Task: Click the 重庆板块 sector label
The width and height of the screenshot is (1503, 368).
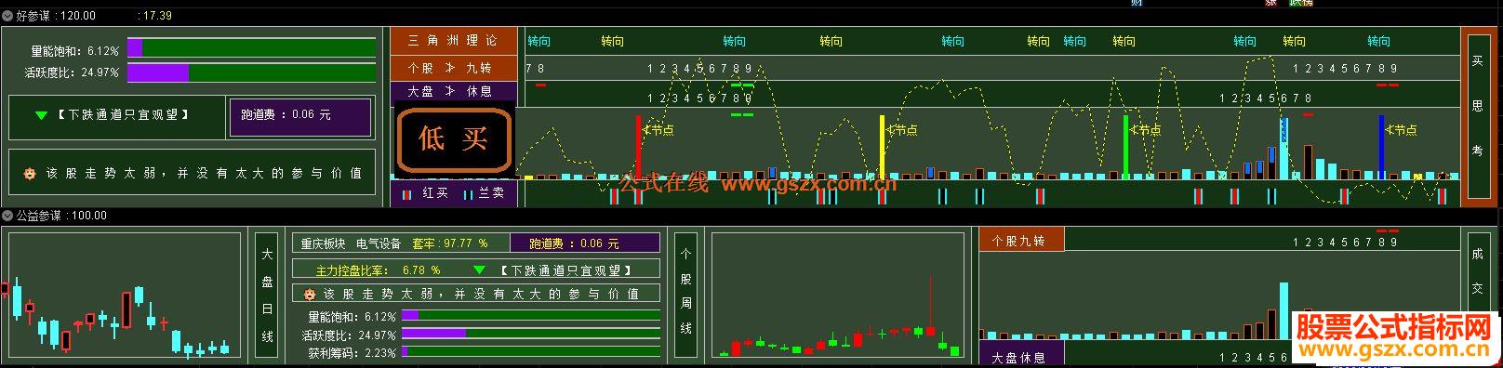Action: [323, 243]
